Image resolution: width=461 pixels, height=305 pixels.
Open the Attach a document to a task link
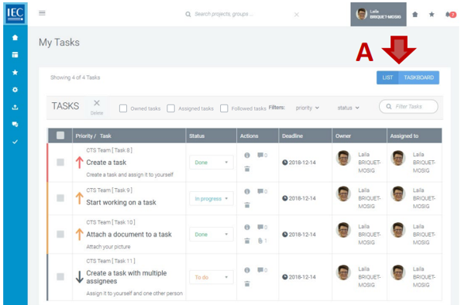click(129, 235)
